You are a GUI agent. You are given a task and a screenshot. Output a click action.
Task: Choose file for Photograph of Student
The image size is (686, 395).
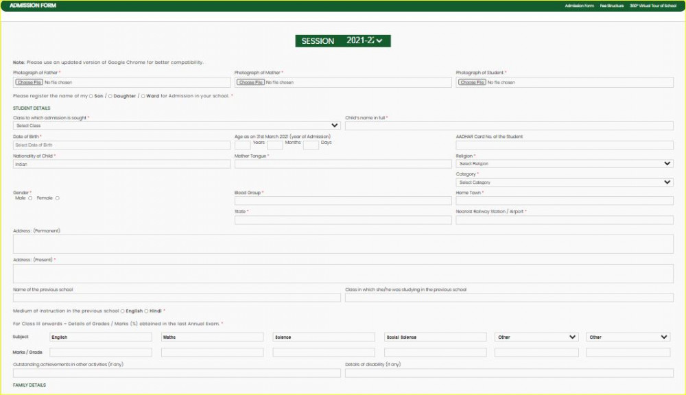pos(472,82)
